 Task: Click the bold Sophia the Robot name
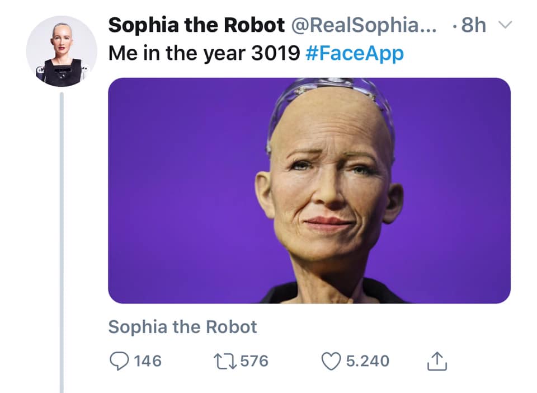click(196, 25)
